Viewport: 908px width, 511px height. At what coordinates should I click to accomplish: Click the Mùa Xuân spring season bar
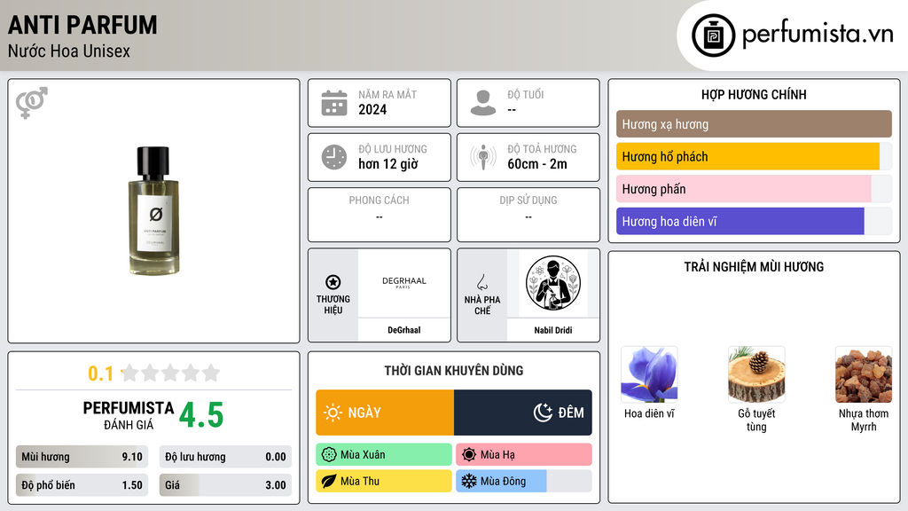[x=384, y=455]
